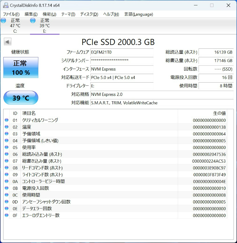Open the 言語(Language) menu
Image resolution: width=237 pixels, height=243 pixels.
pyautogui.click(x=139, y=14)
